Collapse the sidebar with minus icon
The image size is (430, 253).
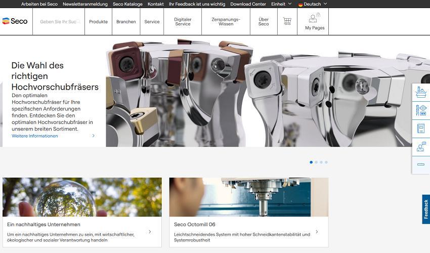pos(421,164)
